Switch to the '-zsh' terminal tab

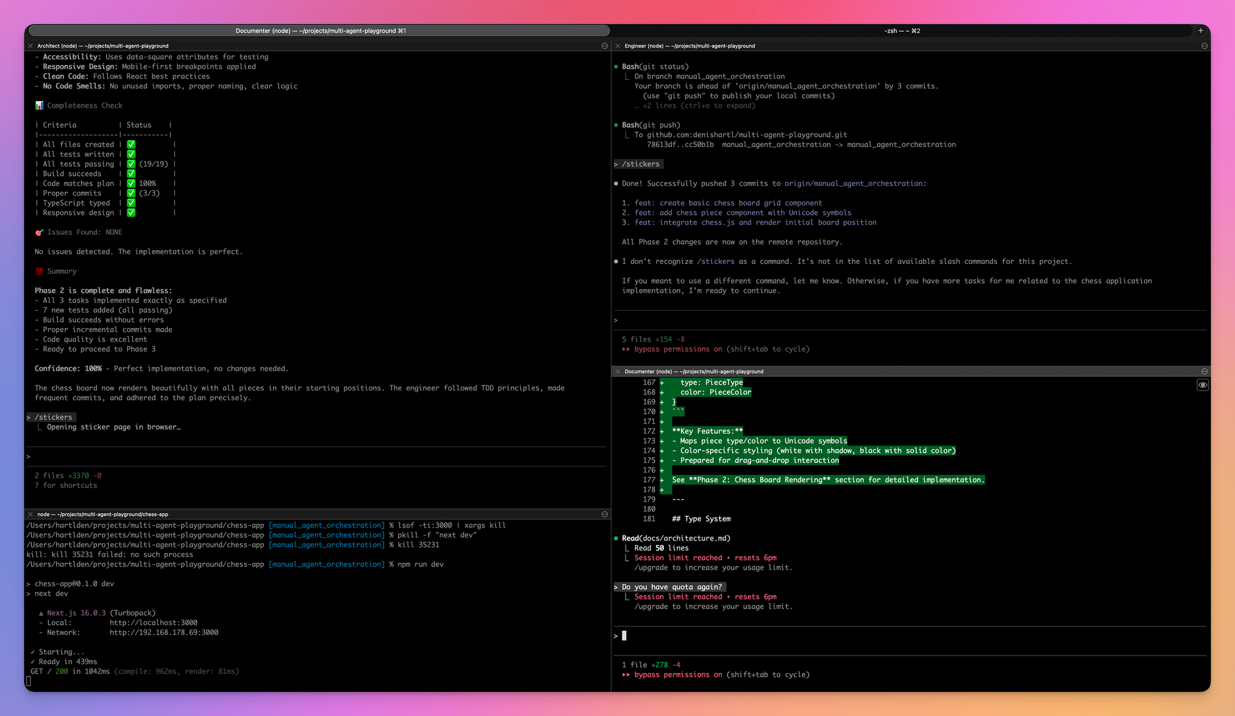point(902,30)
